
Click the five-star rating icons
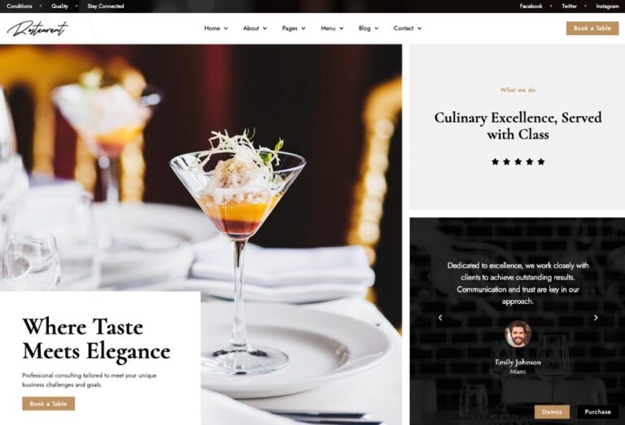click(518, 162)
